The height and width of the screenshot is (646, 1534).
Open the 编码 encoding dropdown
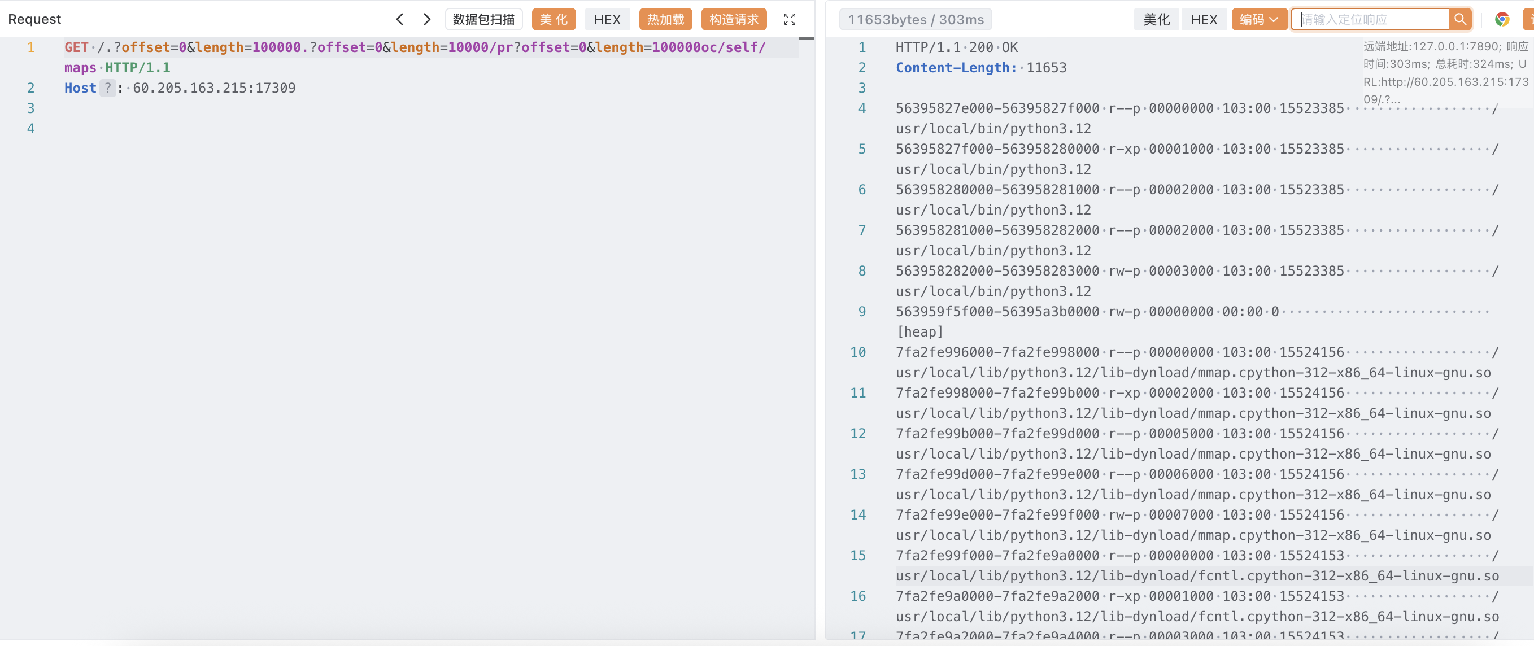pos(1259,20)
